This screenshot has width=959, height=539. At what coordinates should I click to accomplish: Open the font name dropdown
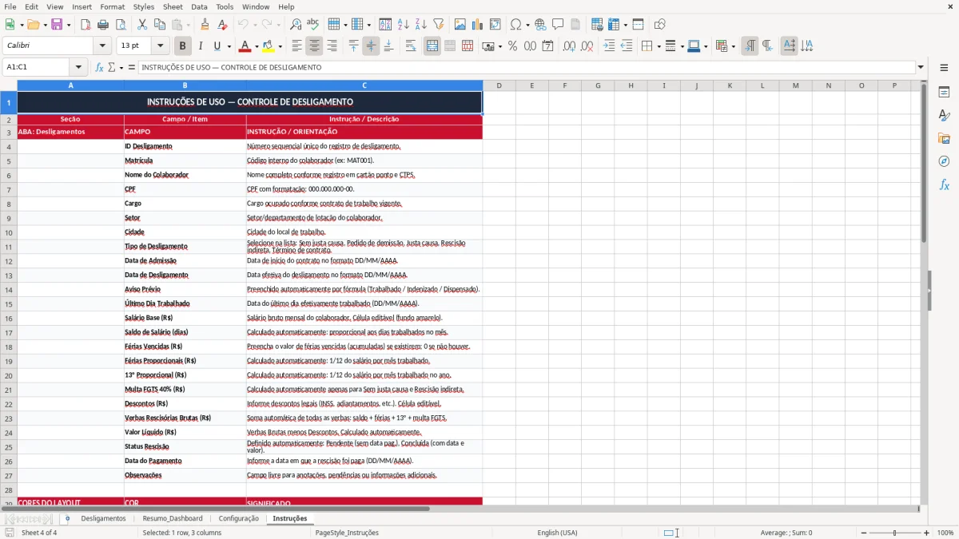(x=104, y=46)
